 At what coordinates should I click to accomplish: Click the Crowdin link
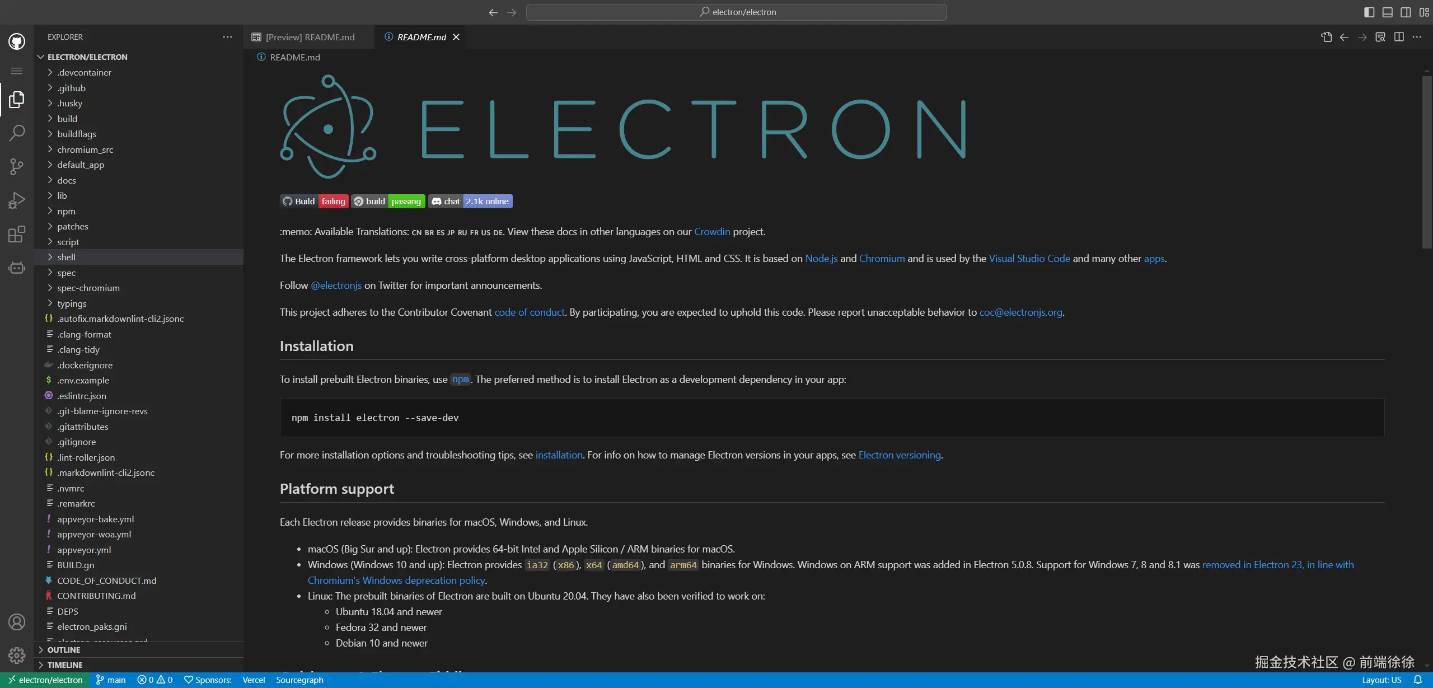[x=711, y=232]
